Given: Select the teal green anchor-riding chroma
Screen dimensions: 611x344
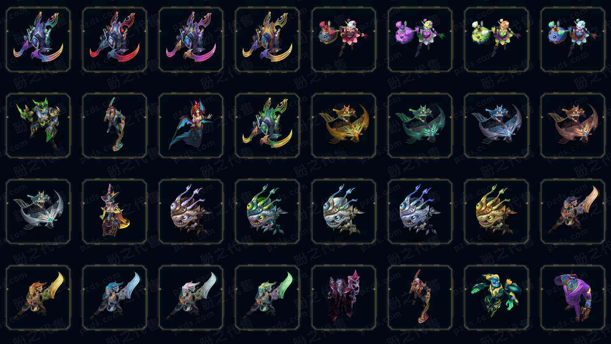Looking at the screenshot, I should [x=420, y=125].
